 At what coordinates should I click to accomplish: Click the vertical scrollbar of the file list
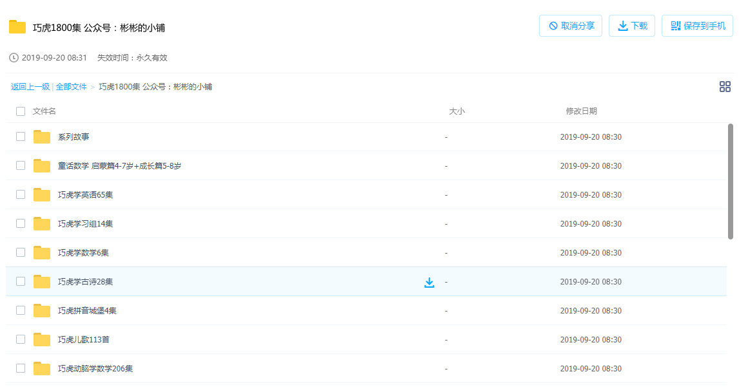tap(731, 181)
